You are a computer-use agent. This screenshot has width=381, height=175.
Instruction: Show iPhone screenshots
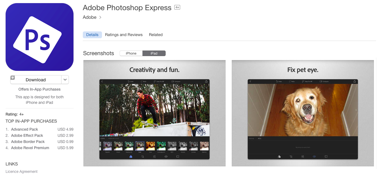[x=131, y=53]
